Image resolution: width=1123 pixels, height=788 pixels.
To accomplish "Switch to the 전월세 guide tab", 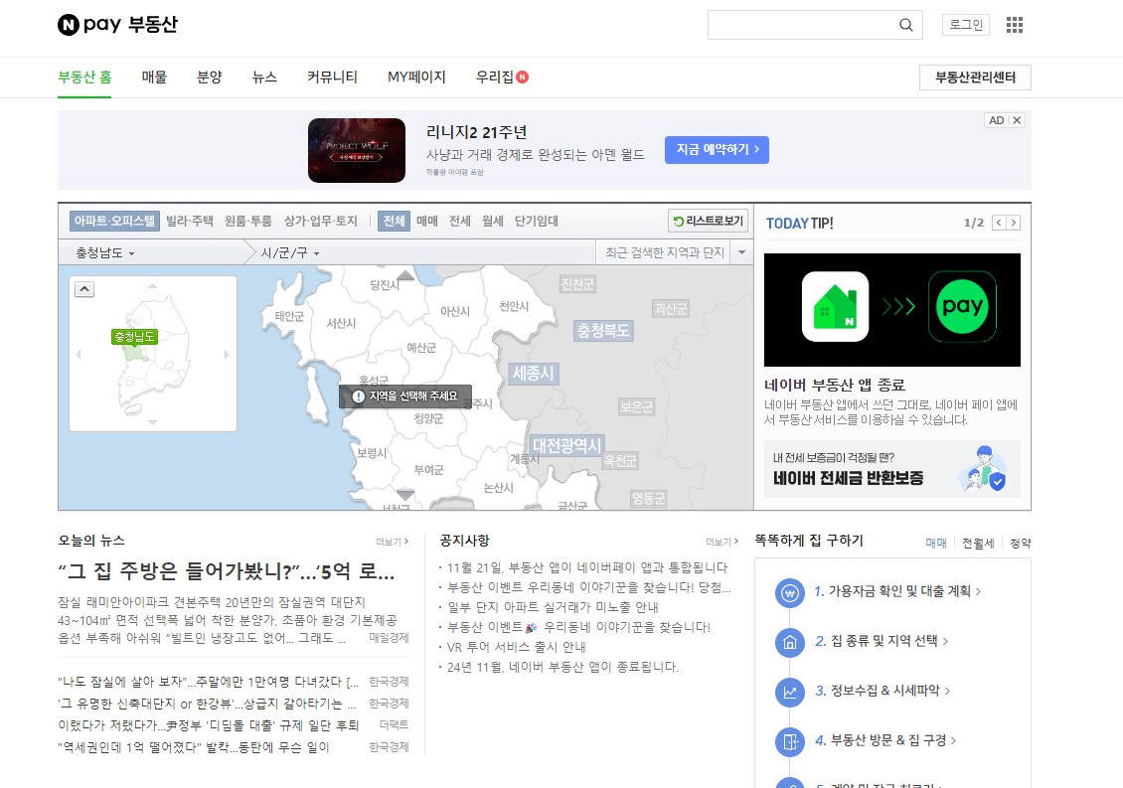I will pyautogui.click(x=978, y=543).
